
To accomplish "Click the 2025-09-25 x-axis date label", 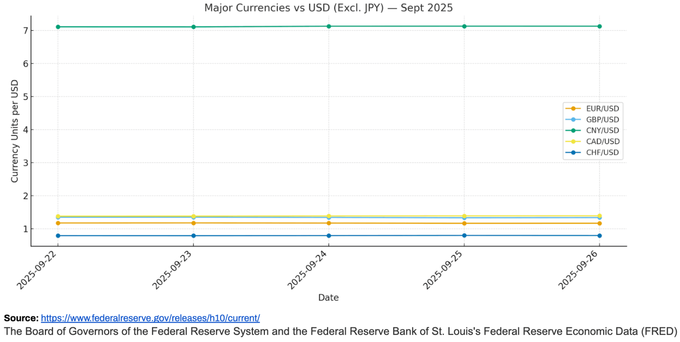I will tap(442, 270).
